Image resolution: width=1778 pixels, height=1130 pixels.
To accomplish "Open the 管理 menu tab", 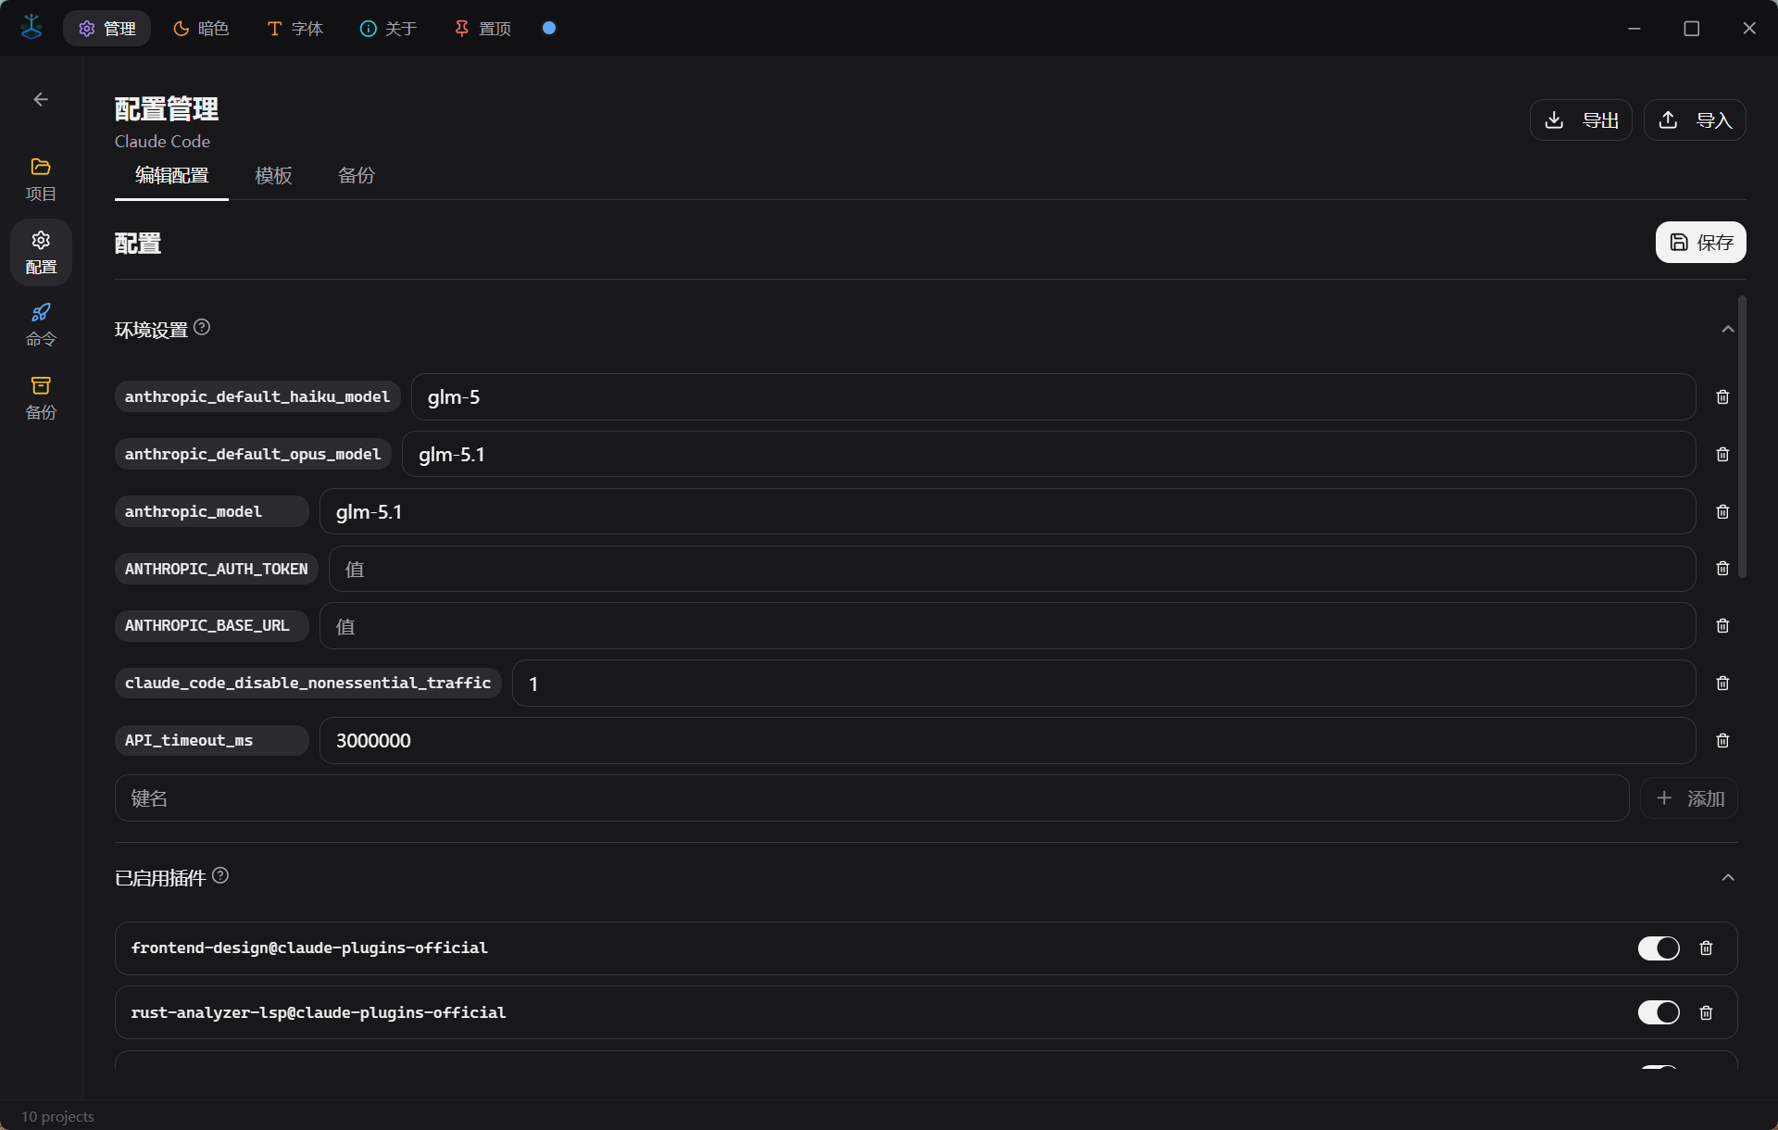I will click(107, 29).
